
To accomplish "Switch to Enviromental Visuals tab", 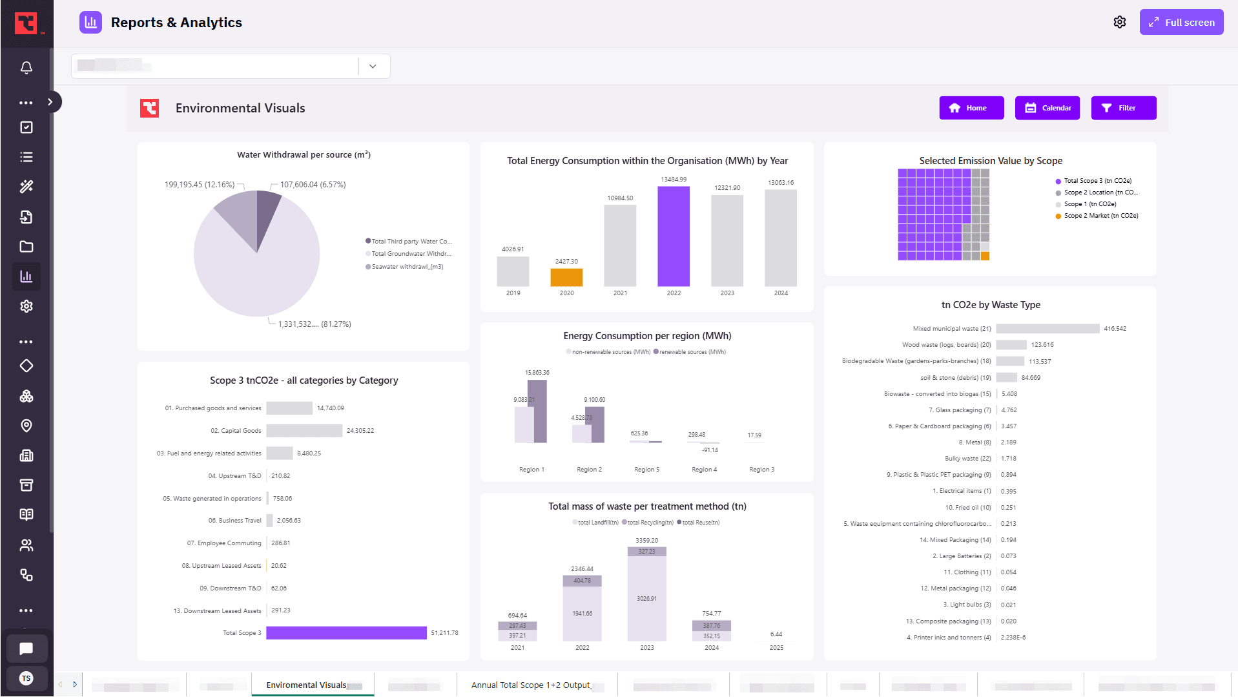I will 313,685.
